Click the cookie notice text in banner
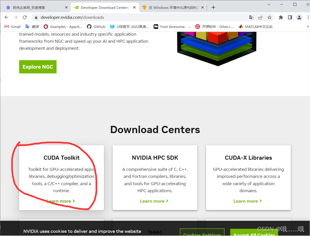Screen dimensions: 310x236 coord(82,231)
